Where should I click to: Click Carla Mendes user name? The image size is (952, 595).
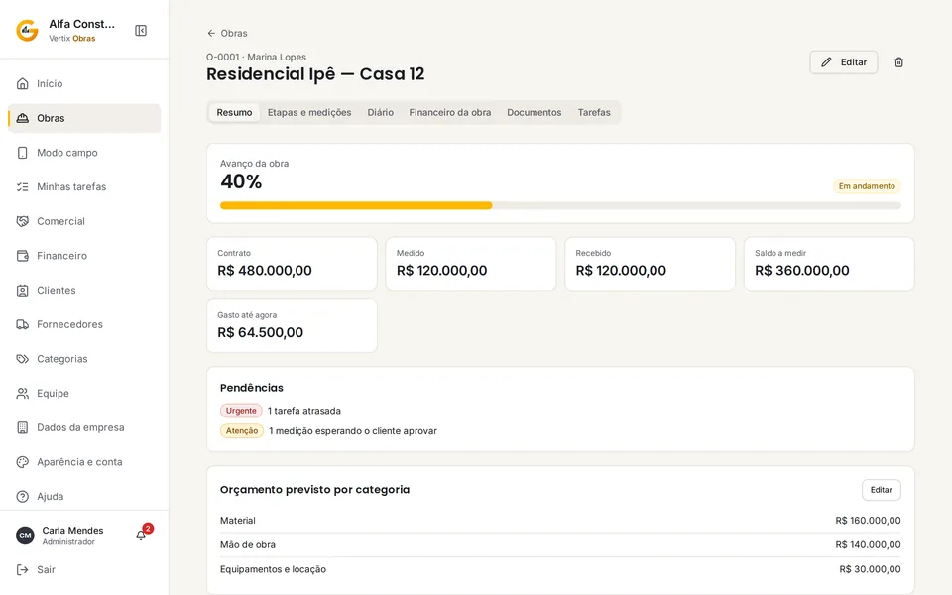click(72, 530)
